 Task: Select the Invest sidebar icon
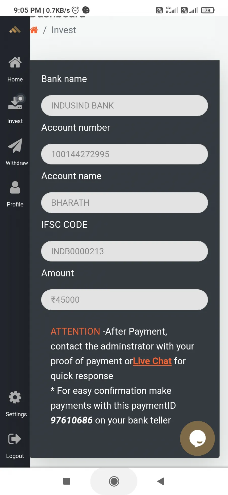15,103
